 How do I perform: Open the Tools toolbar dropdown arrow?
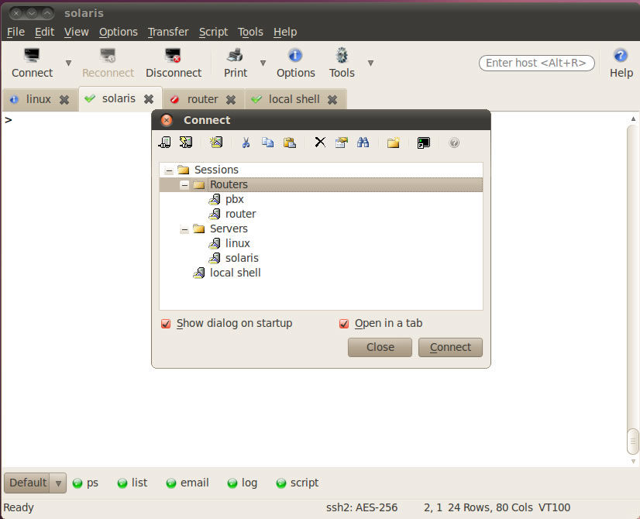click(x=370, y=63)
